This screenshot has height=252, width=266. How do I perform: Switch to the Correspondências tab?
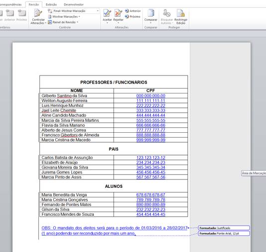(x=10, y=4)
